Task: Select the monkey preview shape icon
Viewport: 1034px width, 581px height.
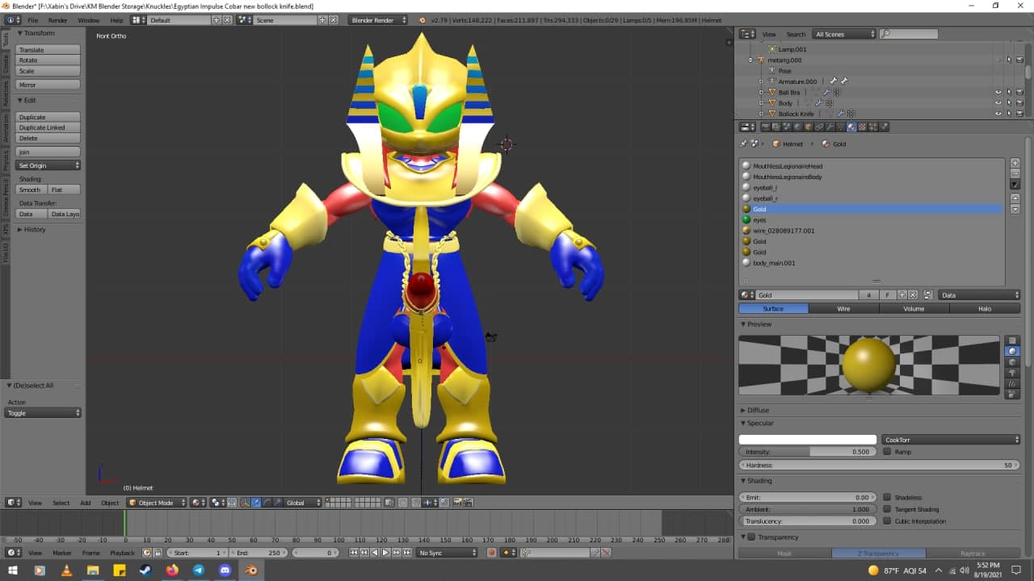Action: click(x=1013, y=373)
